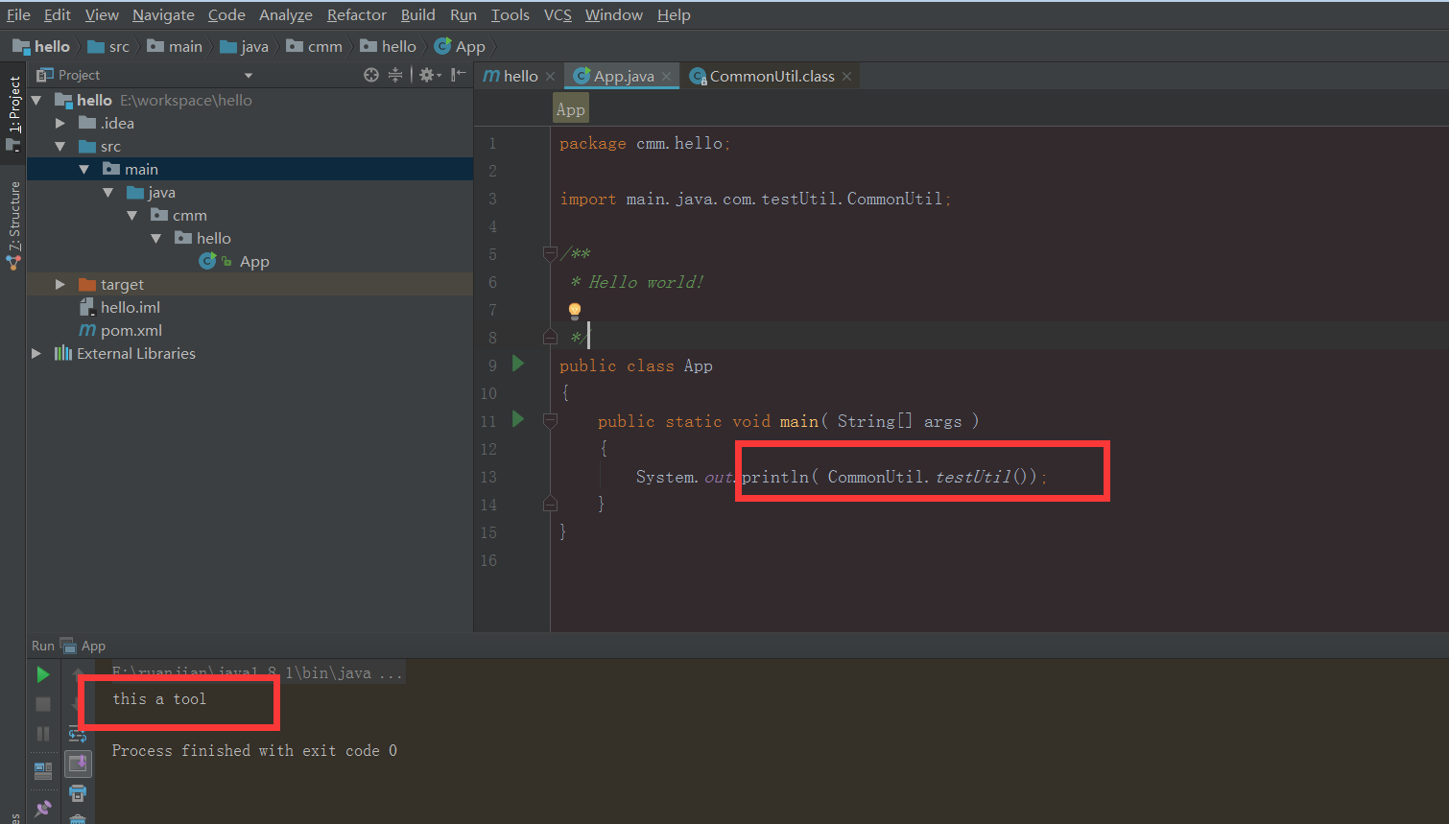
Task: Hide the Project tool window
Action: [x=459, y=75]
